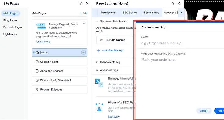Open the Custom Markup entry

[x=115, y=40]
